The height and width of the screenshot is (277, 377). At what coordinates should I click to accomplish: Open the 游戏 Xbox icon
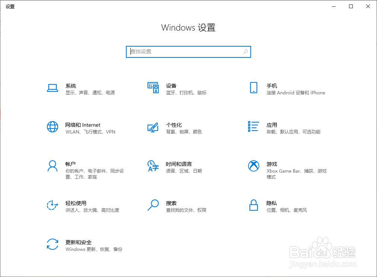(253, 166)
